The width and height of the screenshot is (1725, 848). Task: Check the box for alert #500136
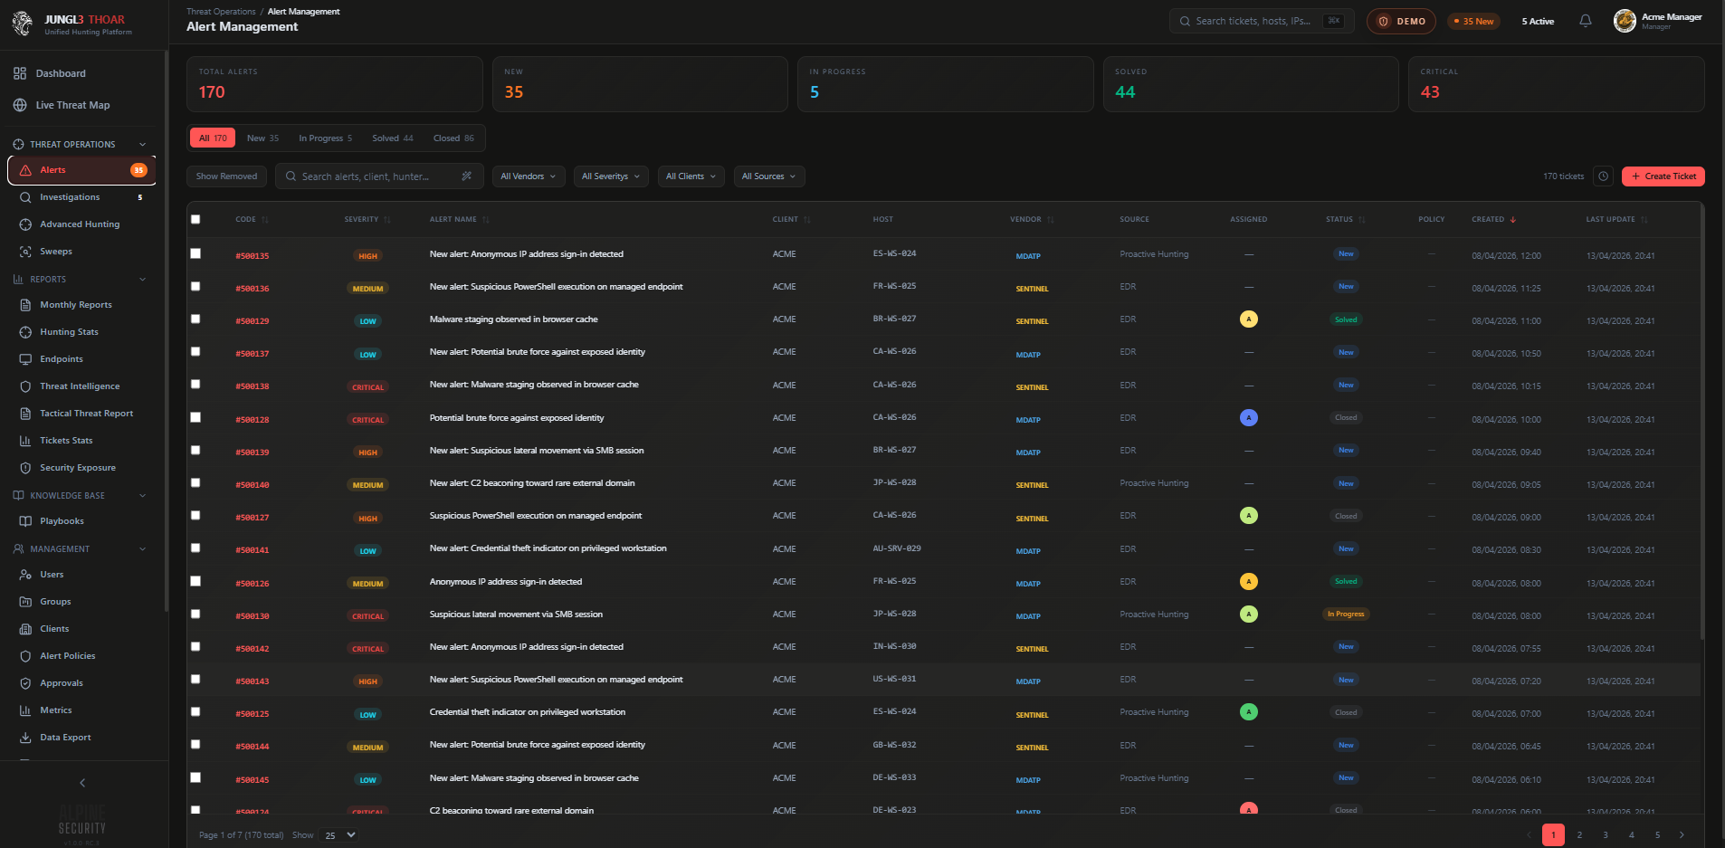coord(195,286)
